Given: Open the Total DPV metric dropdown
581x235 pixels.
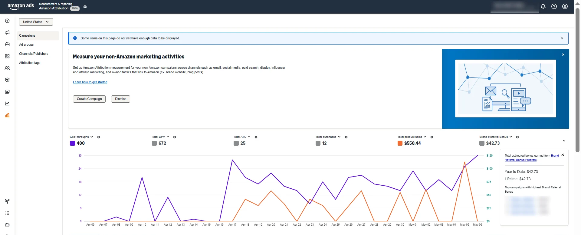Looking at the screenshot, I should tap(160, 137).
